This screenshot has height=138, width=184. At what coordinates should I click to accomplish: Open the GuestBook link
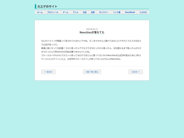pyautogui.click(x=130, y=12)
